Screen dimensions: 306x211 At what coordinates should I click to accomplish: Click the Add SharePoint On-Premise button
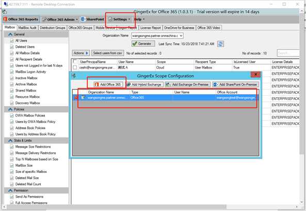(x=236, y=84)
